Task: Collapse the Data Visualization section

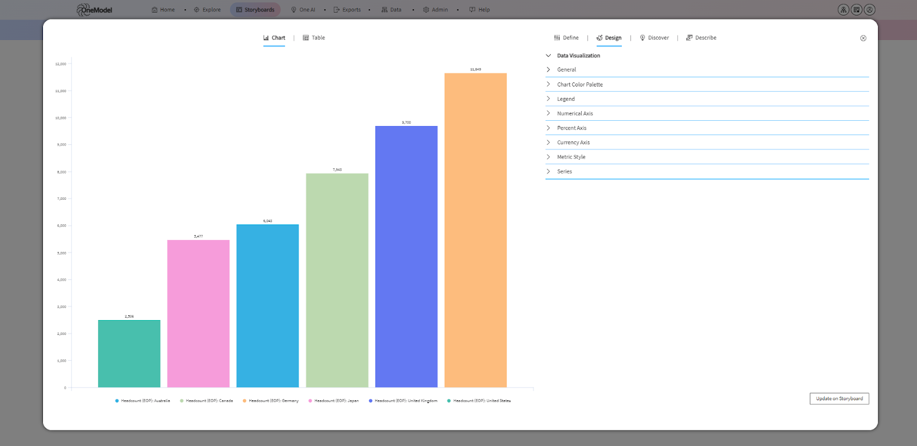Action: [x=578, y=56]
